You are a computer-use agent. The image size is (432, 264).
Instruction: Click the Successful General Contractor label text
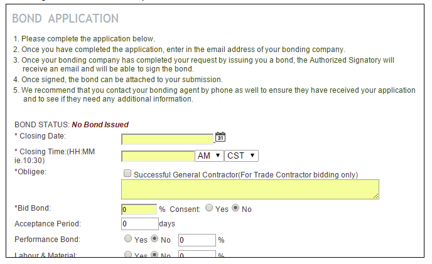tap(246, 175)
